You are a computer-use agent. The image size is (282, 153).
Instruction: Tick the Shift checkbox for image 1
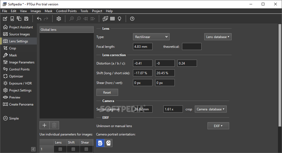click(73, 149)
